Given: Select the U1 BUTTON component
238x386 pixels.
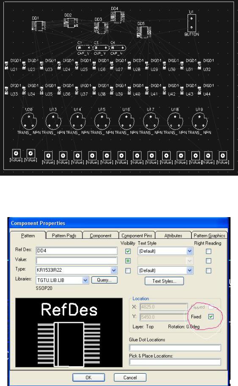Looking at the screenshot, I should tap(191, 23).
